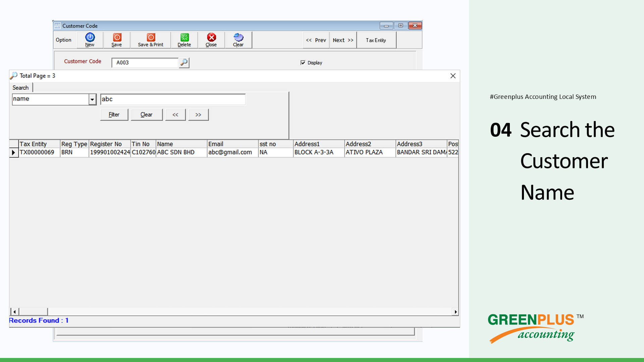Click the 199901002424 register number cell
Screen dimensions: 644x362
click(x=109, y=153)
